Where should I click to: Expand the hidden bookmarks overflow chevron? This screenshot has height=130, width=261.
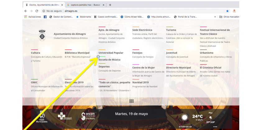coord(215,17)
